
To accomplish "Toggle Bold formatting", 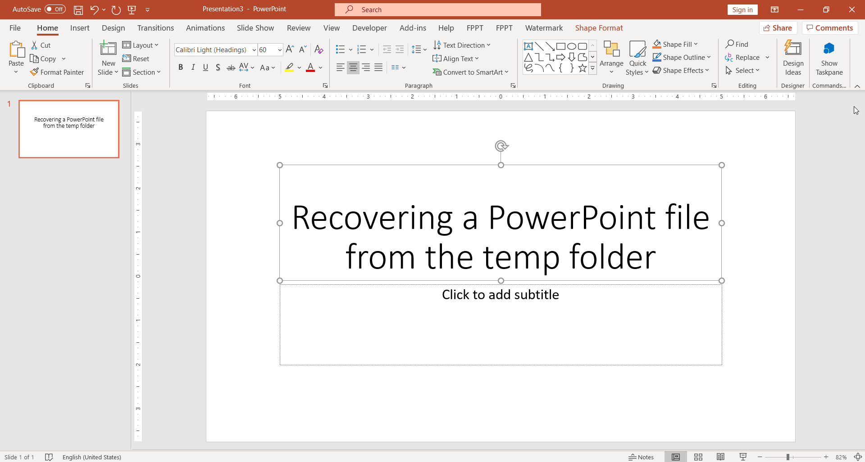I will (x=181, y=67).
